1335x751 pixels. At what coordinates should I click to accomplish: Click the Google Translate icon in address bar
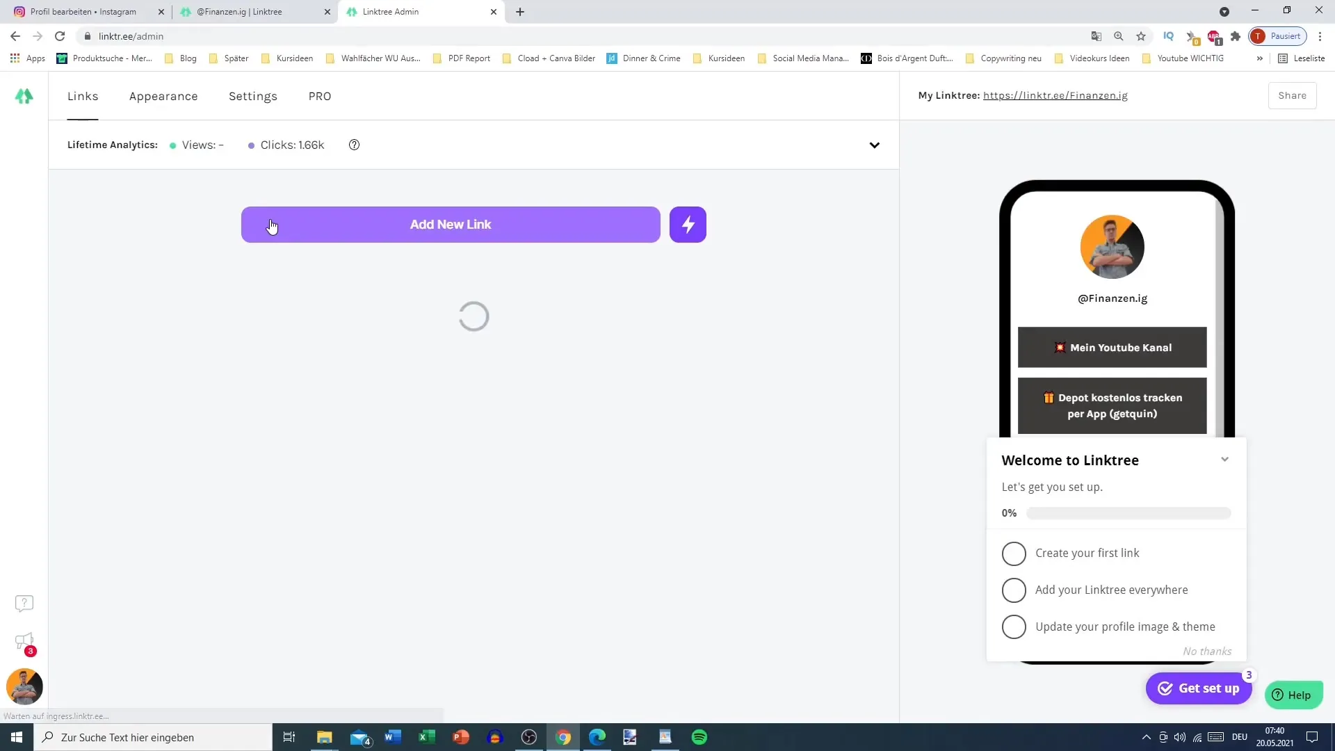click(x=1097, y=36)
